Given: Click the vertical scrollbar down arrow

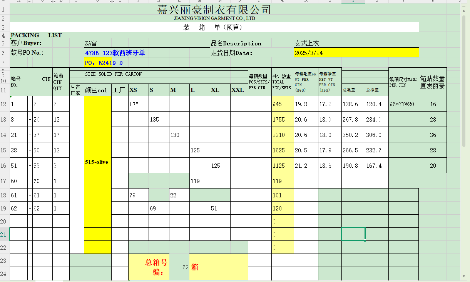Looking at the screenshot, I should tap(464, 275).
